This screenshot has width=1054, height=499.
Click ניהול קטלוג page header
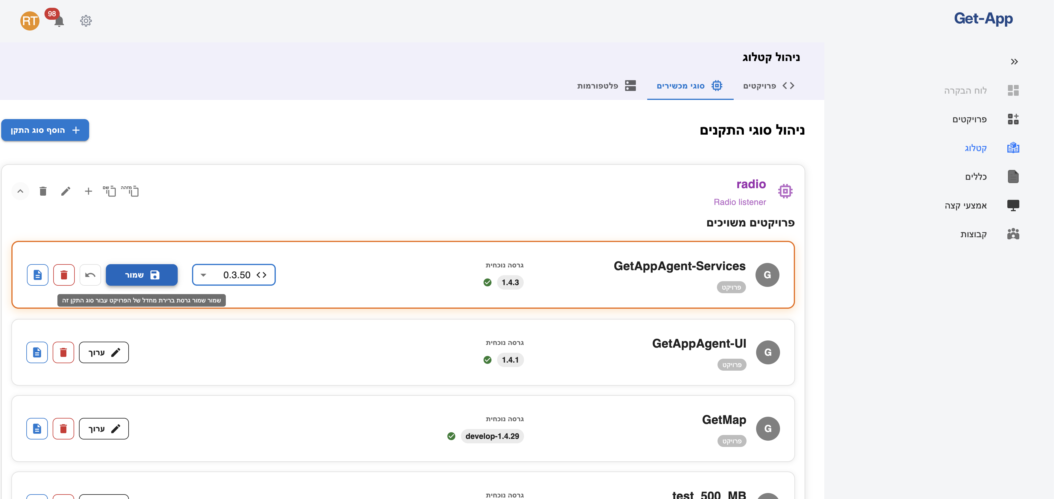771,58
